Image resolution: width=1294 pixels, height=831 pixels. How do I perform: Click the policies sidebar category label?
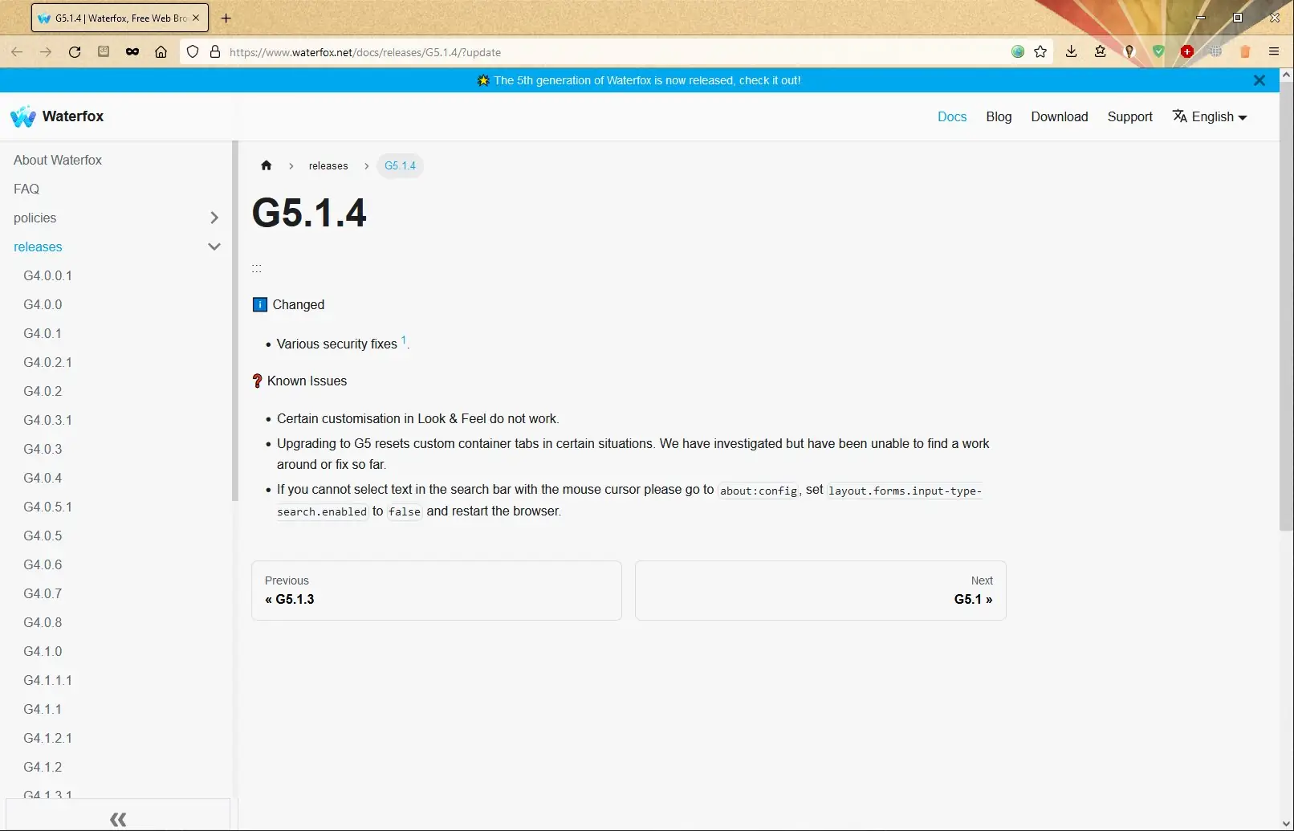pyautogui.click(x=35, y=218)
